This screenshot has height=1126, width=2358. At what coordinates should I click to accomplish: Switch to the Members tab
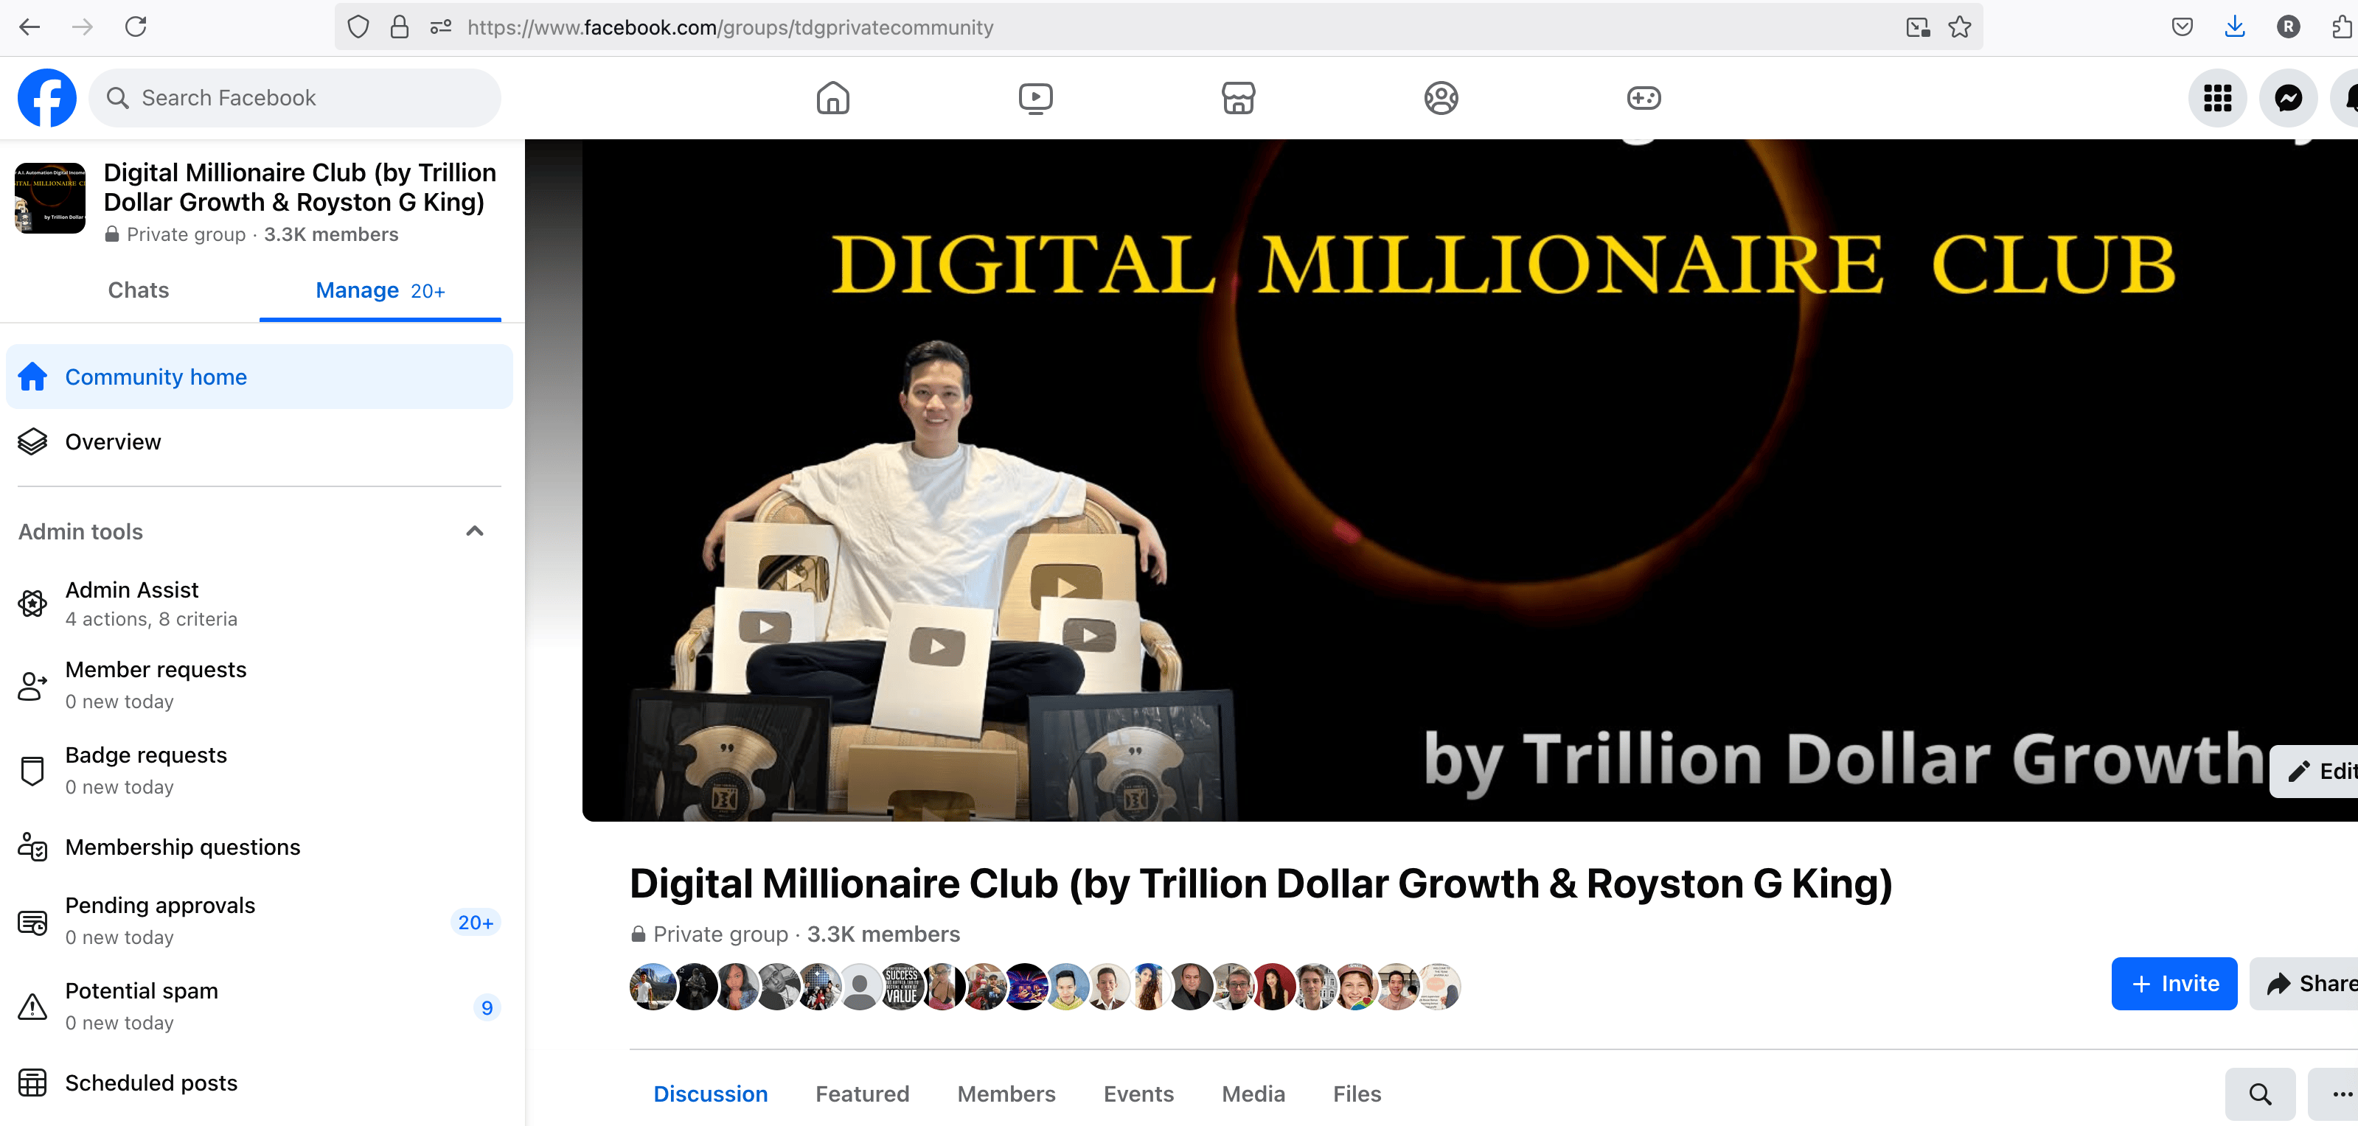click(x=1006, y=1094)
